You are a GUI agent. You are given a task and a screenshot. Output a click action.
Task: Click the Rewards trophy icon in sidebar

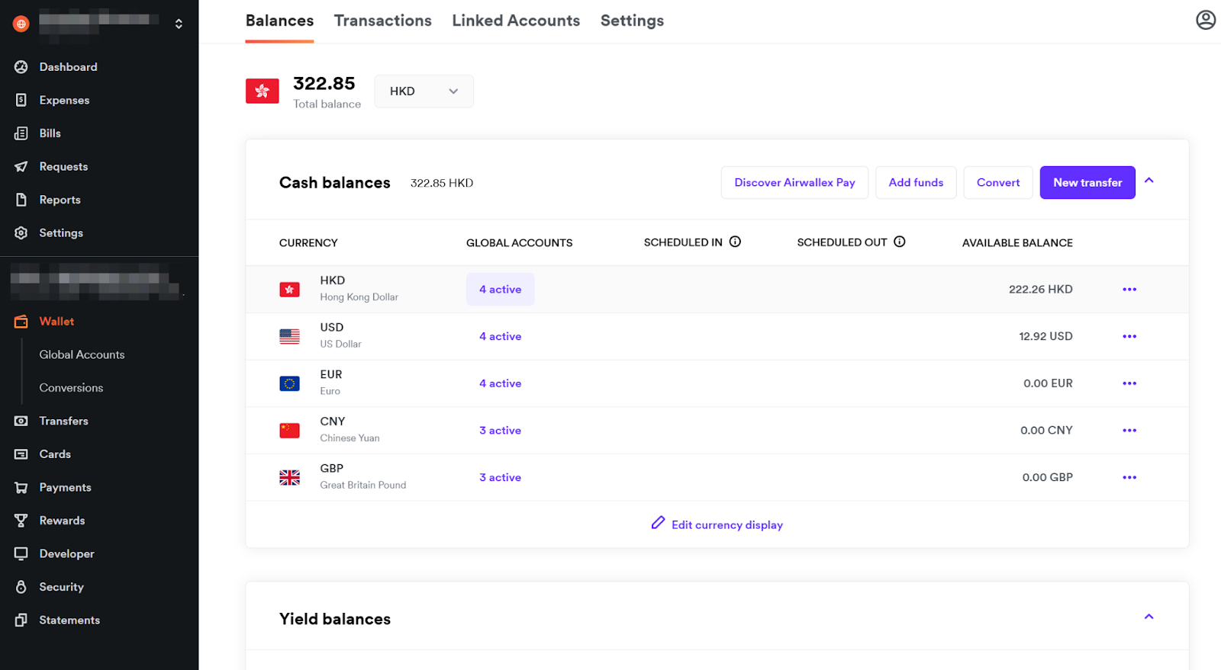pos(21,521)
